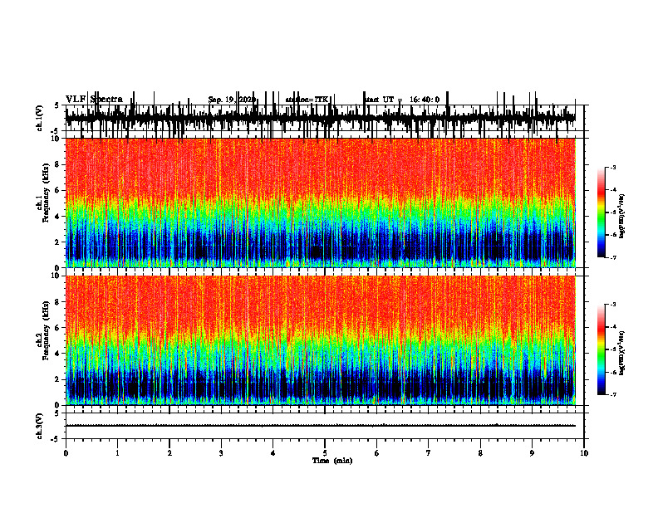
Task: Click time axis tick label "10"
Action: [x=584, y=453]
